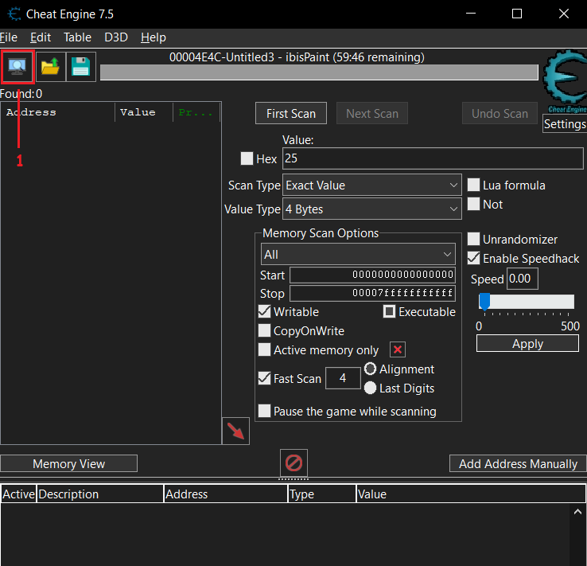The height and width of the screenshot is (566, 587).
Task: Click the First Scan button
Action: [x=291, y=113]
